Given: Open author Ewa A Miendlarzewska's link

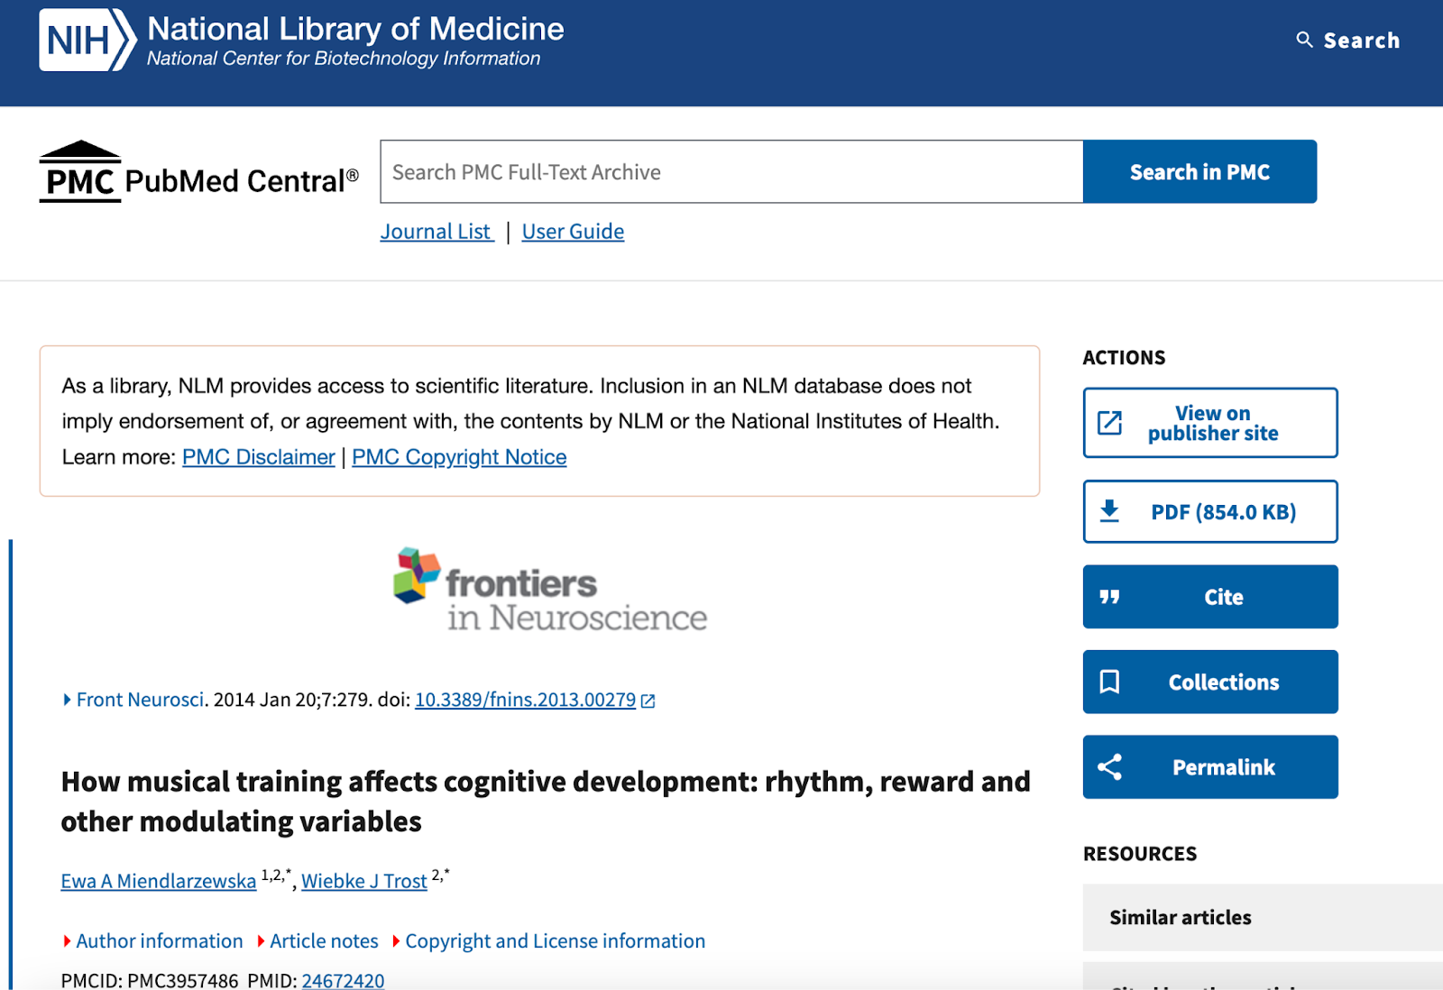Looking at the screenshot, I should point(159,882).
